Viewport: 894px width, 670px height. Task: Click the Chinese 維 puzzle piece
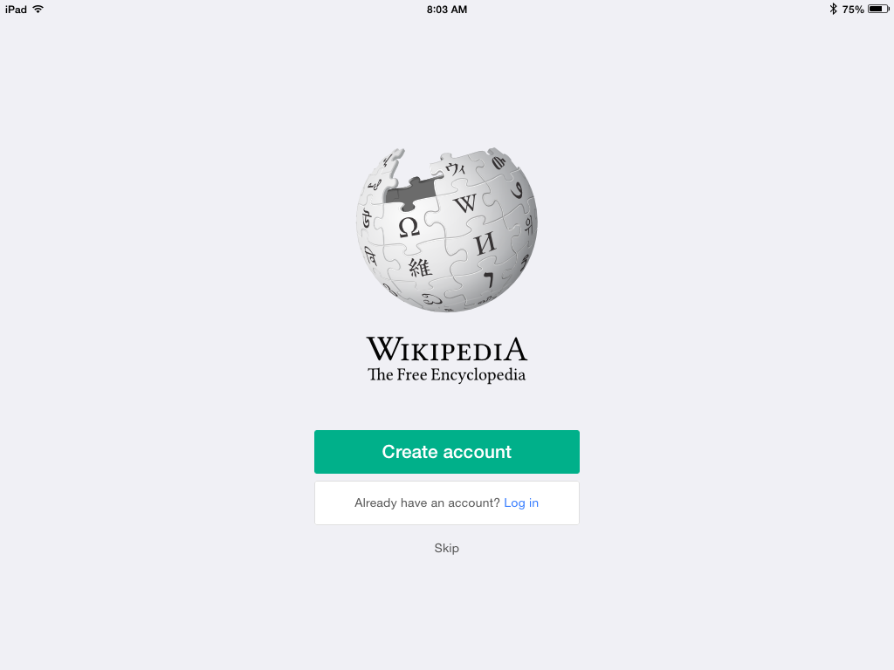(x=420, y=267)
